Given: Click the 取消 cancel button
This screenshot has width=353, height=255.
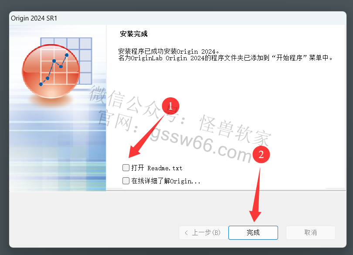Looking at the screenshot, I should tap(310, 233).
